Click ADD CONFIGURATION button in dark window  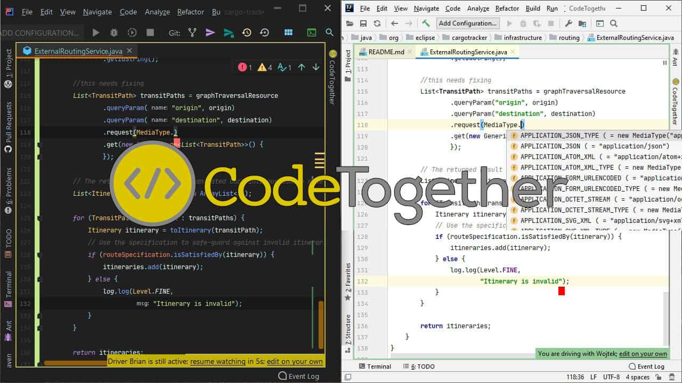40,32
